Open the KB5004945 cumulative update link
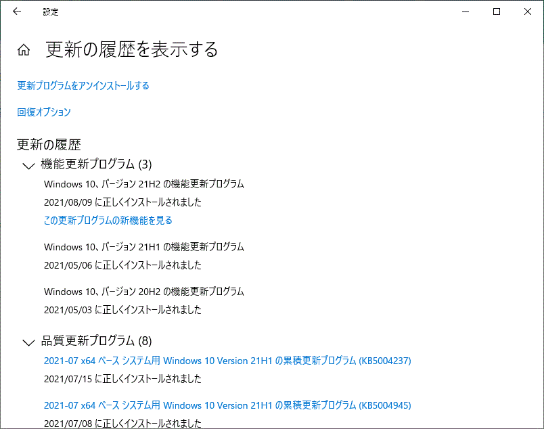544x429 pixels. 227,405
